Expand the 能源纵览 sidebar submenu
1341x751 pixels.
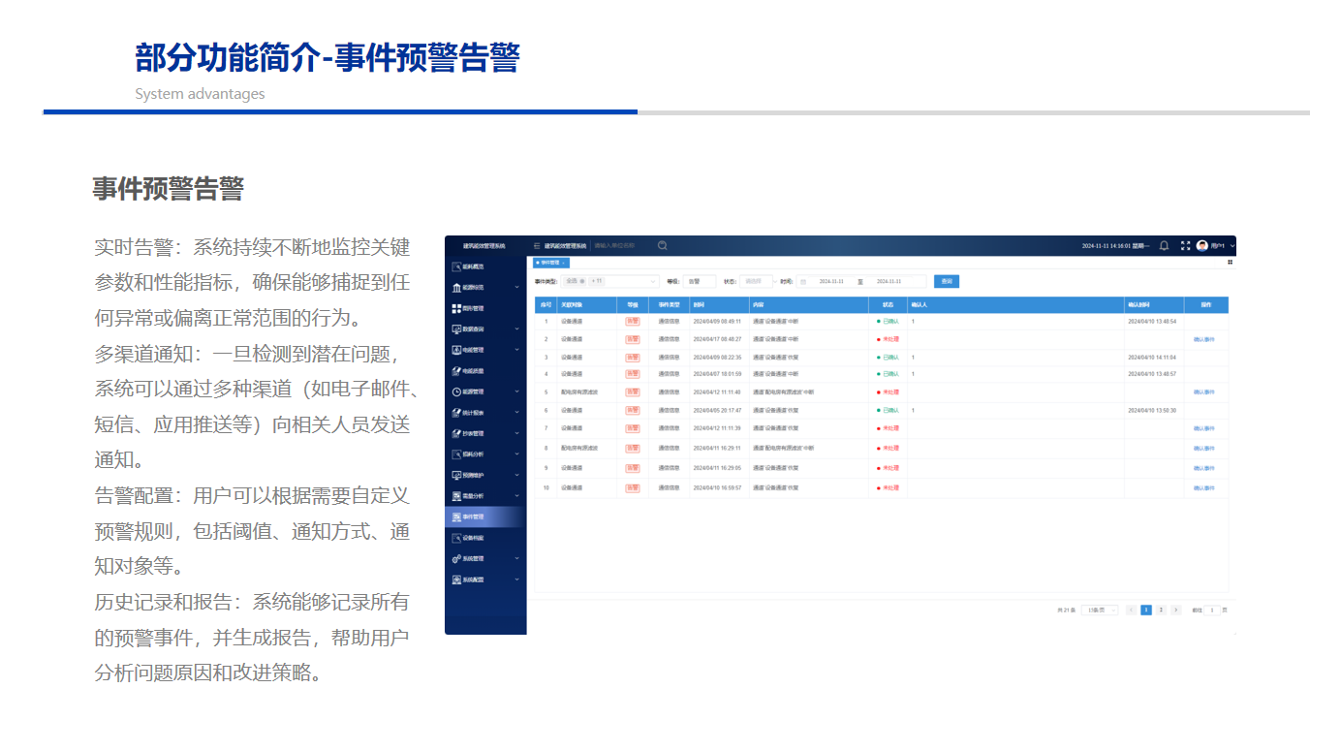[484, 288]
